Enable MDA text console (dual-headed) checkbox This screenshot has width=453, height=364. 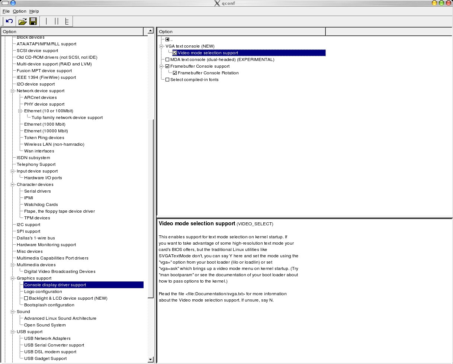point(167,59)
